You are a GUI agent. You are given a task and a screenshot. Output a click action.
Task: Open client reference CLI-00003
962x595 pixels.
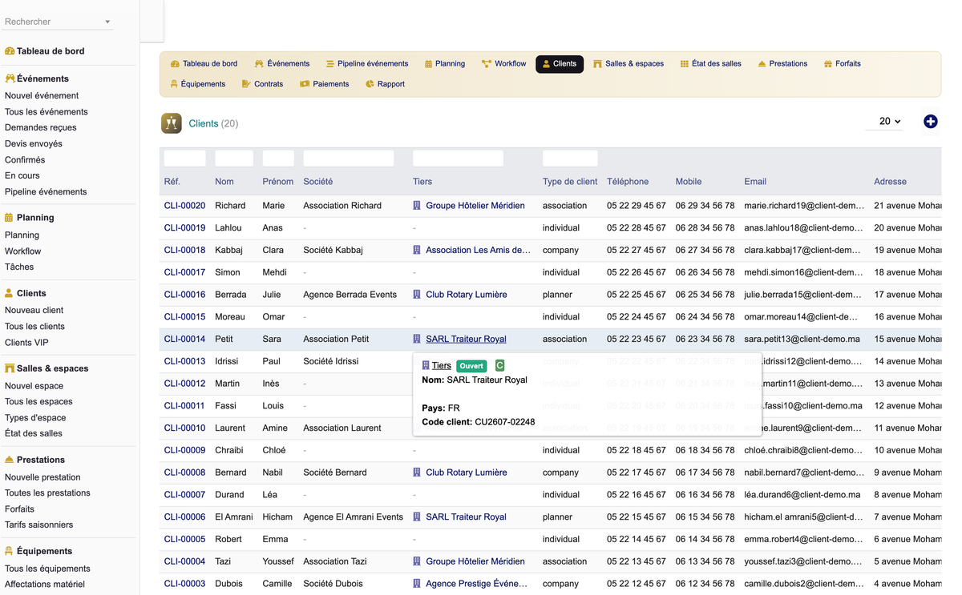[185, 584]
